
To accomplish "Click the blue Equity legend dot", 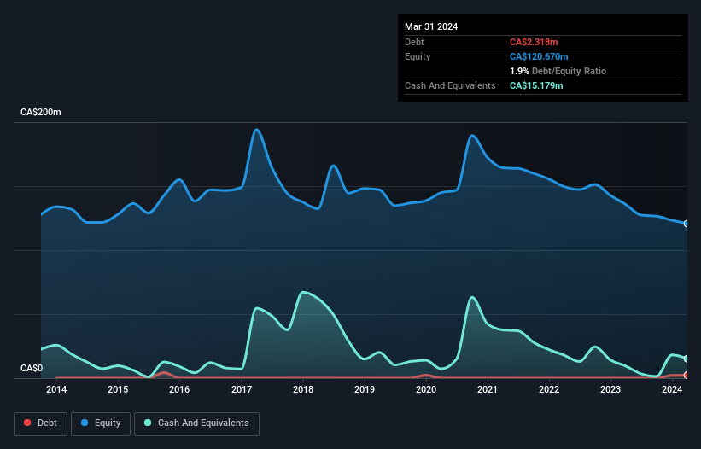I will click(85, 423).
